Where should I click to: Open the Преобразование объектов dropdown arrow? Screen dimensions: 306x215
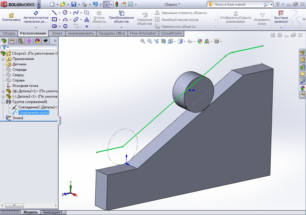(121, 27)
